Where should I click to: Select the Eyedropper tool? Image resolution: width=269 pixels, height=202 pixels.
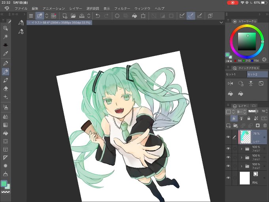(6, 53)
